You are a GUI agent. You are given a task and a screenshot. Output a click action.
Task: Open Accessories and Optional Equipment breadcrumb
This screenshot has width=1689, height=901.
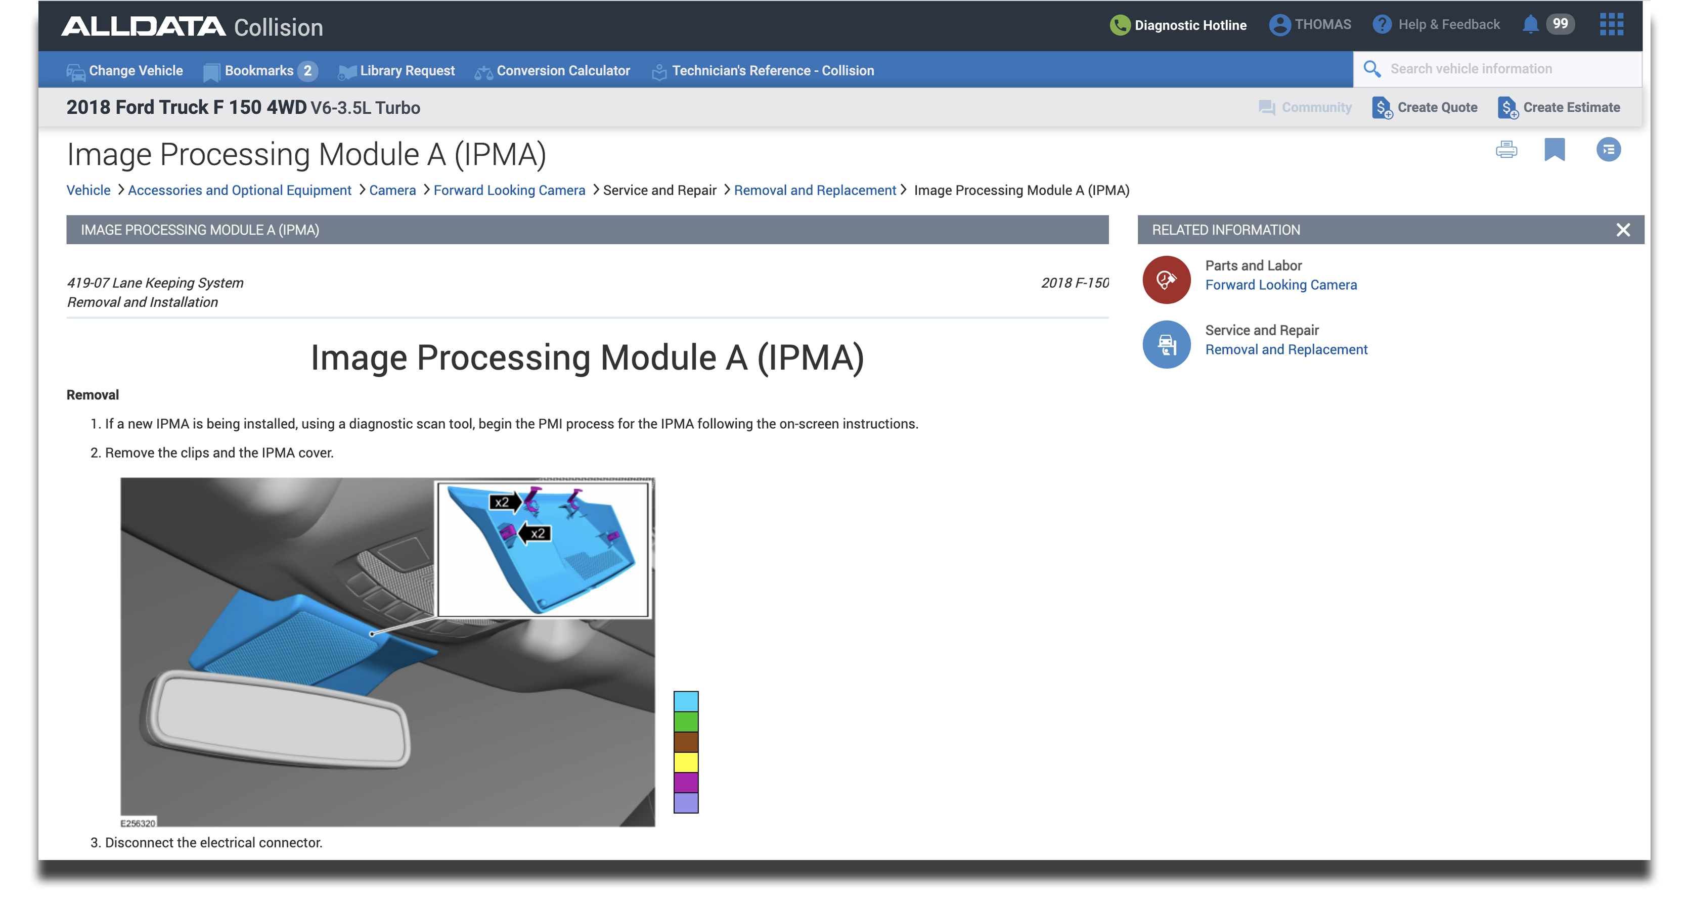pos(239,190)
